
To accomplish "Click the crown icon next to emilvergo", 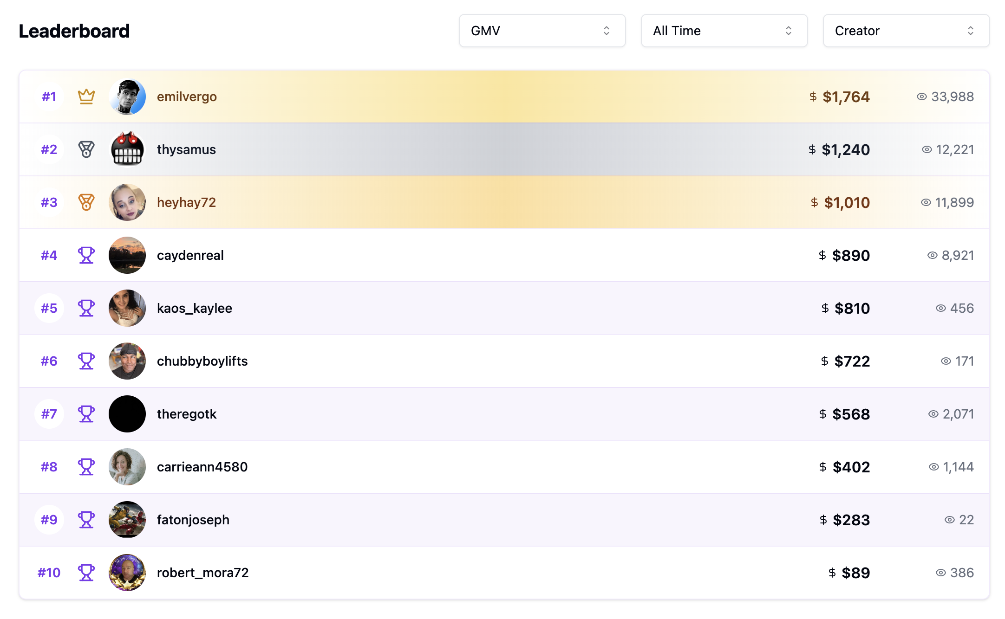I will 86,97.
